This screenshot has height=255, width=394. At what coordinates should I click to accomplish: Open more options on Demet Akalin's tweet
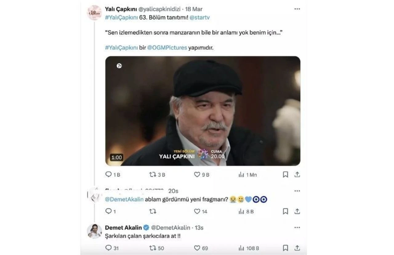297,227
